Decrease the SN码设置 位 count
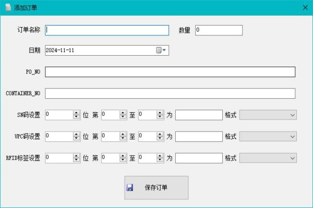This screenshot has width=313, height=208. 76,117
